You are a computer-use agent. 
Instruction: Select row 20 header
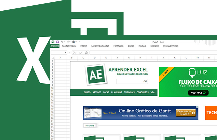52,118
